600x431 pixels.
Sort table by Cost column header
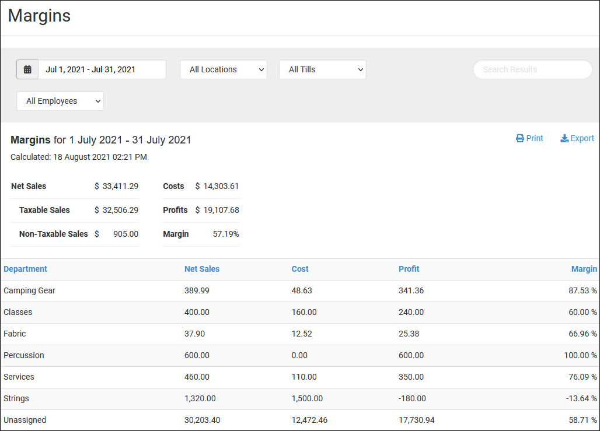pyautogui.click(x=300, y=269)
